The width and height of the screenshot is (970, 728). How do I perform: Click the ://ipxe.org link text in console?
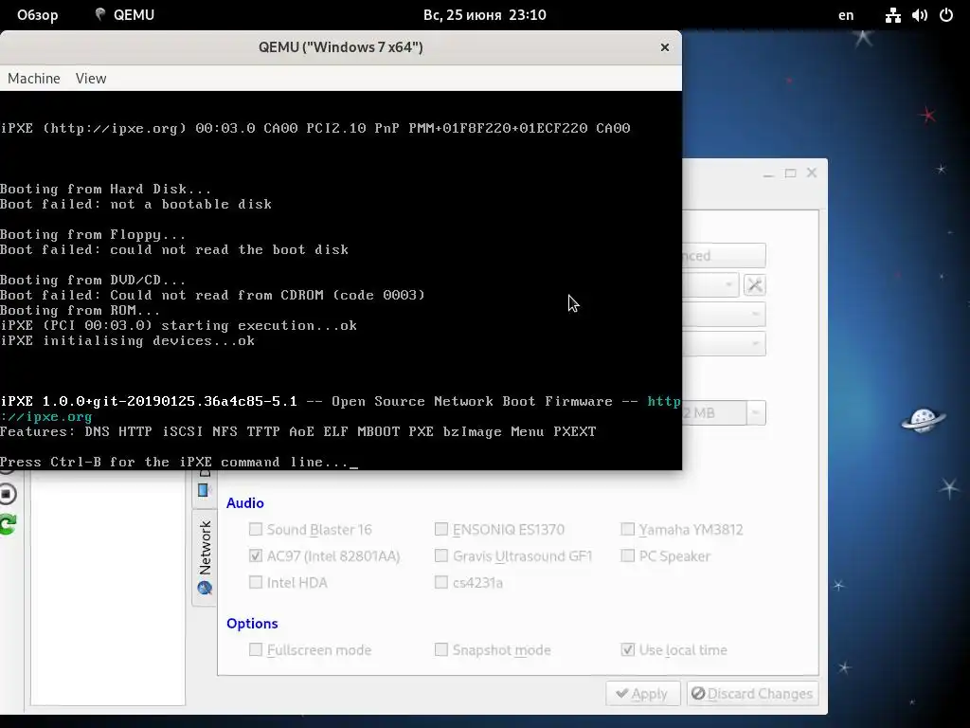[x=46, y=417]
